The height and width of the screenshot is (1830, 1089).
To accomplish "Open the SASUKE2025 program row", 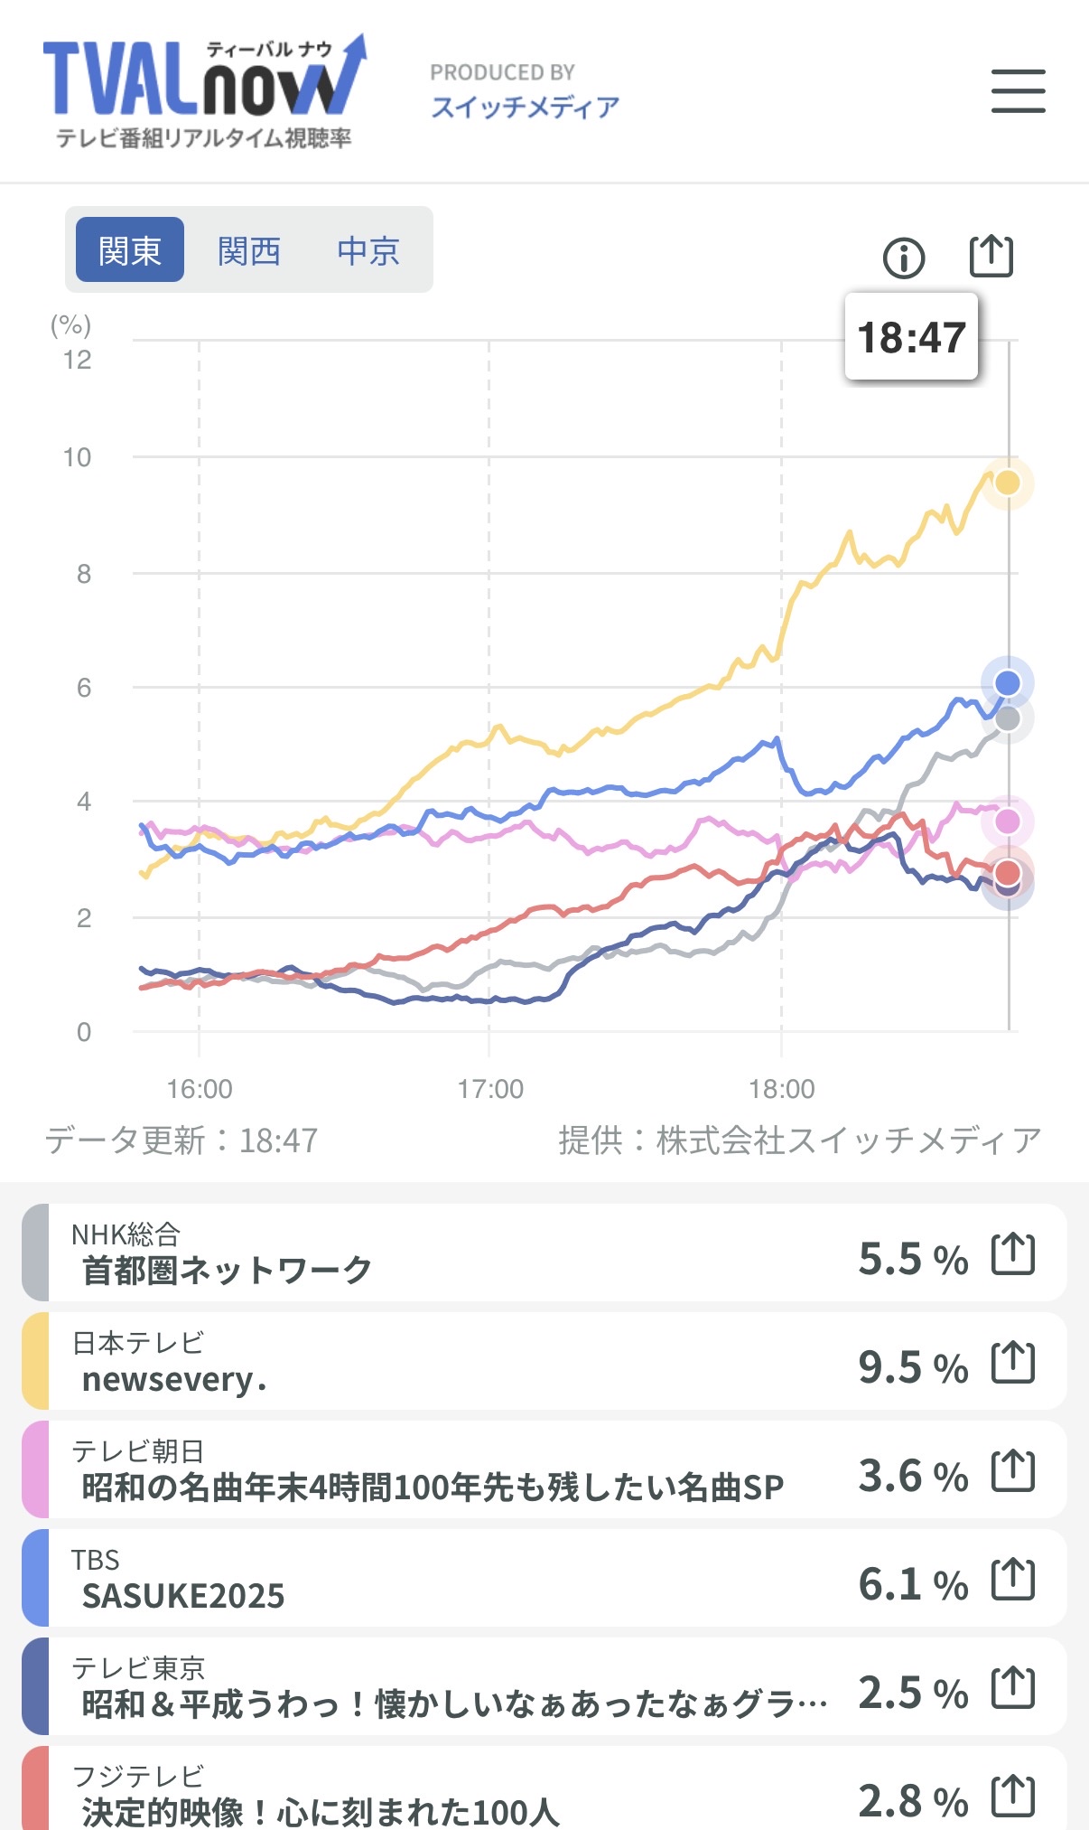I will [x=451, y=1579].
